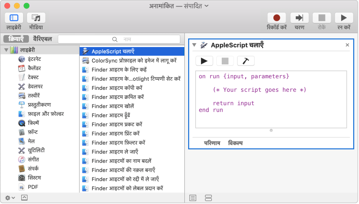Viewport: 359px width, 204px height.
Task: Select the तस्वीरें category
Action: tap(34, 96)
